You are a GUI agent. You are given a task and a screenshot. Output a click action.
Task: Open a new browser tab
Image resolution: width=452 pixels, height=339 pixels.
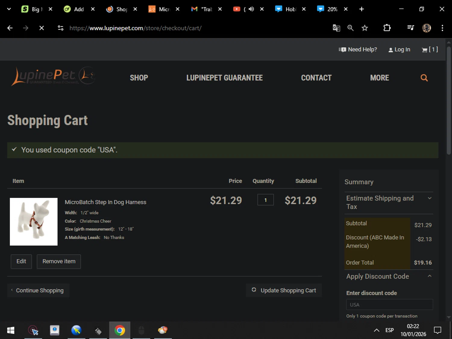click(362, 9)
